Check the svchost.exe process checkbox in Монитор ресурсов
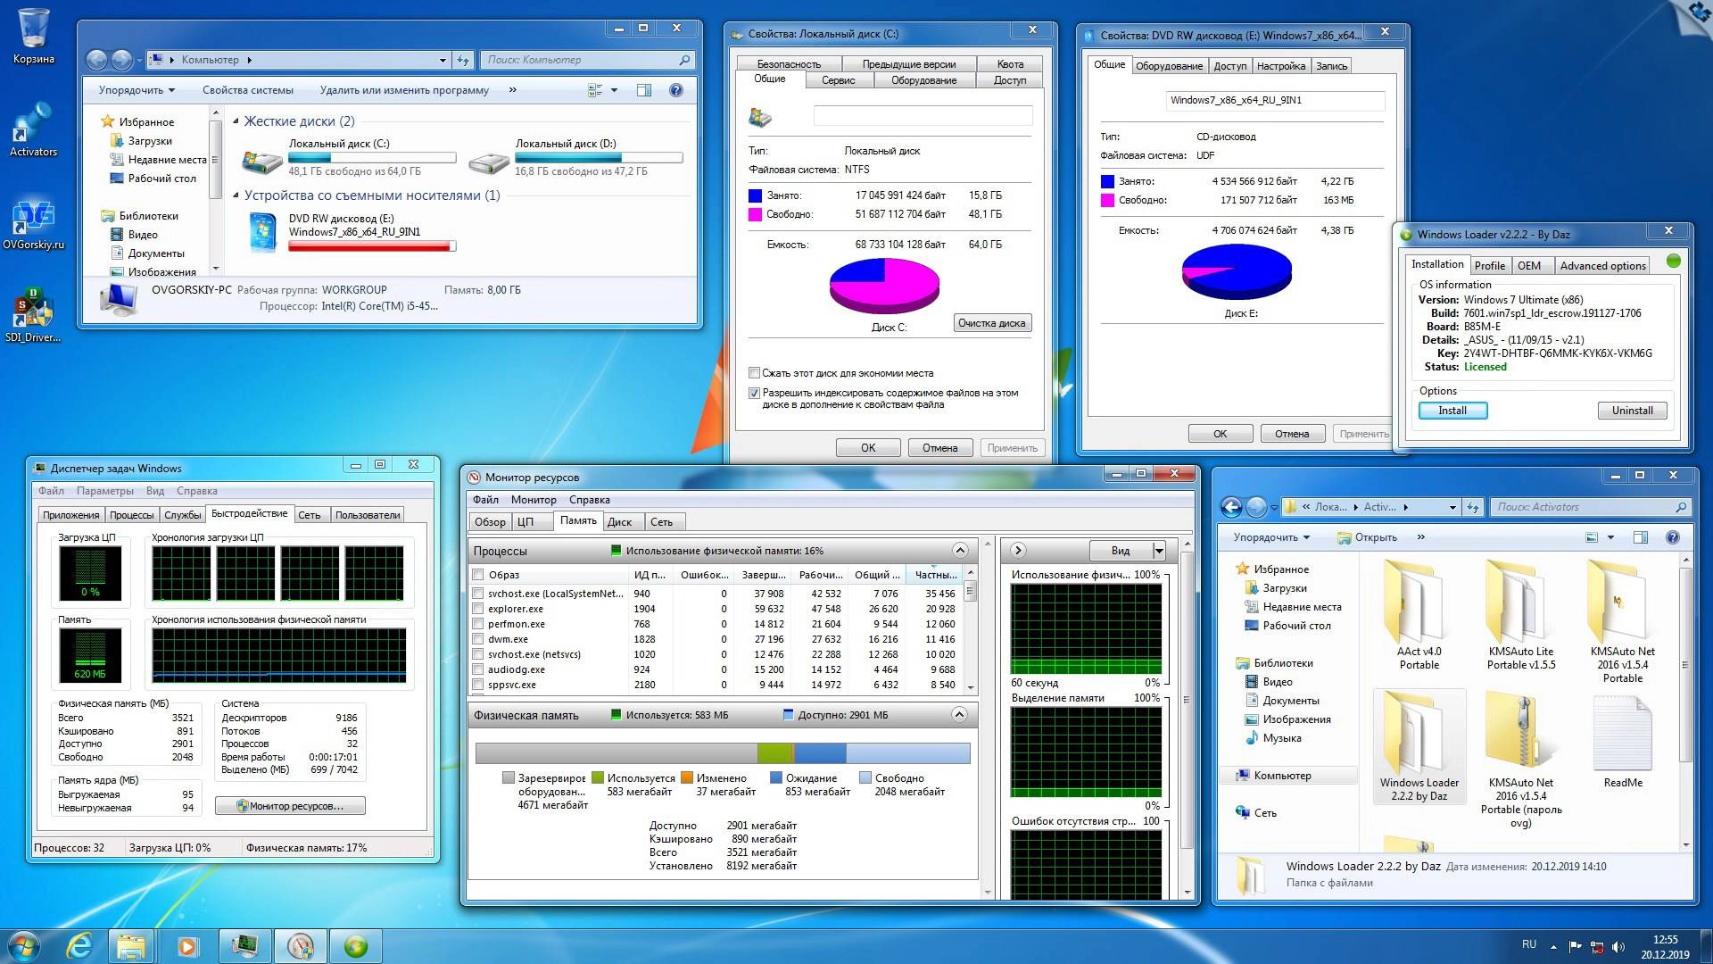 coord(477,593)
